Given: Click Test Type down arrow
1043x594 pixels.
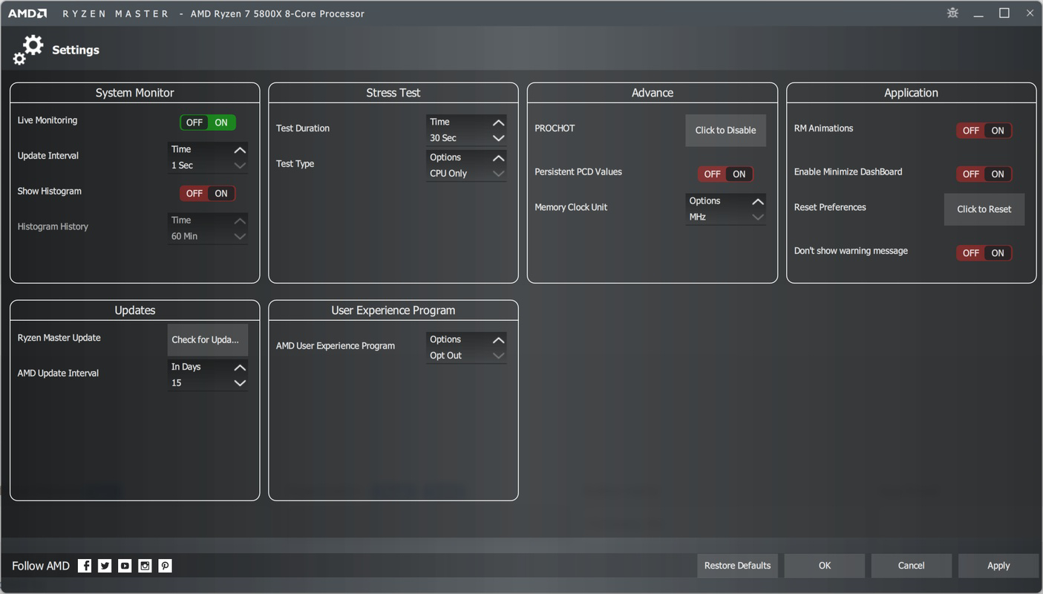Looking at the screenshot, I should pyautogui.click(x=499, y=174).
